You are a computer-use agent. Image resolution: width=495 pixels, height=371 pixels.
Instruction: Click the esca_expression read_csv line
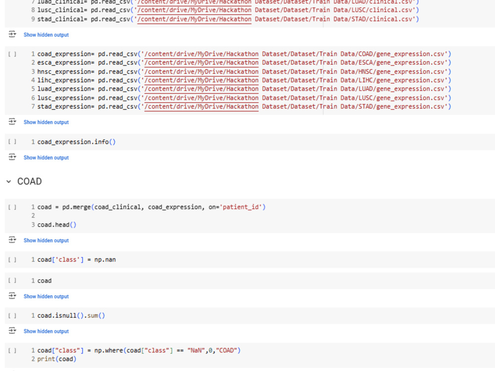(245, 62)
